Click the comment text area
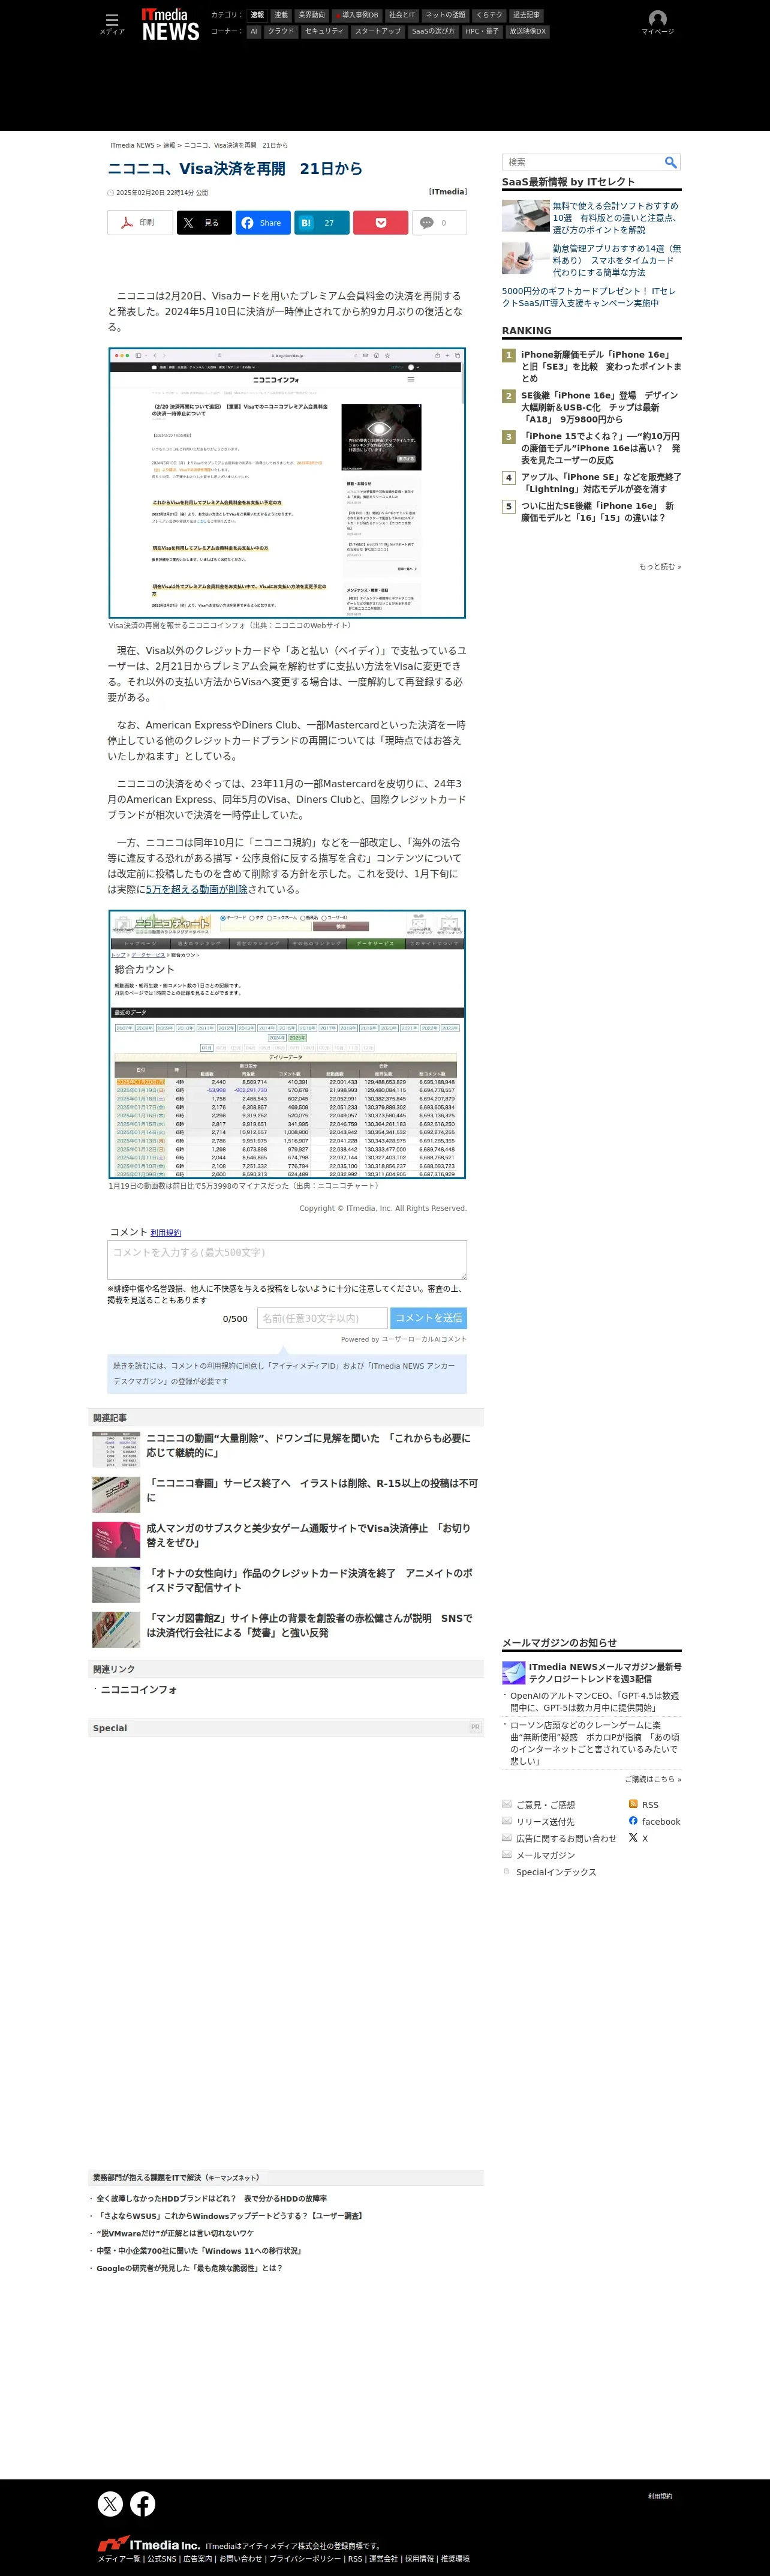 (287, 1260)
